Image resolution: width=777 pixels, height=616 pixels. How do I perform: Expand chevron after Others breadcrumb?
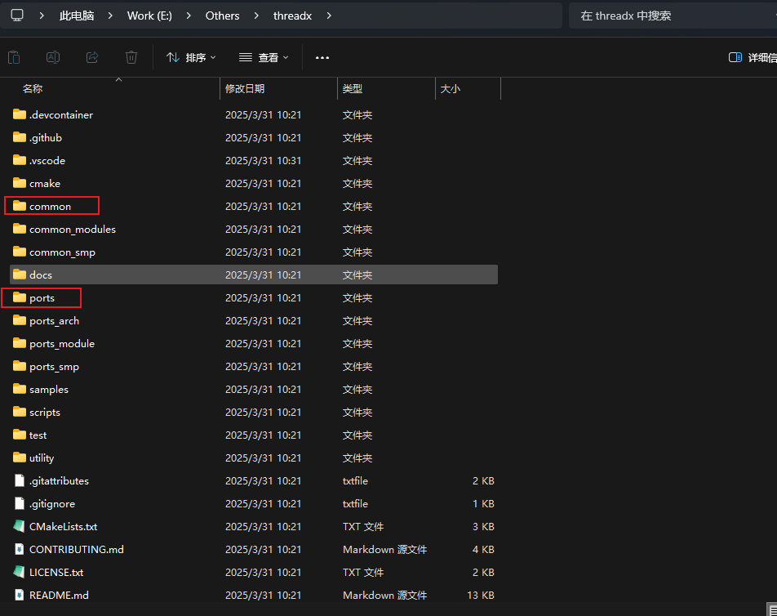click(256, 16)
